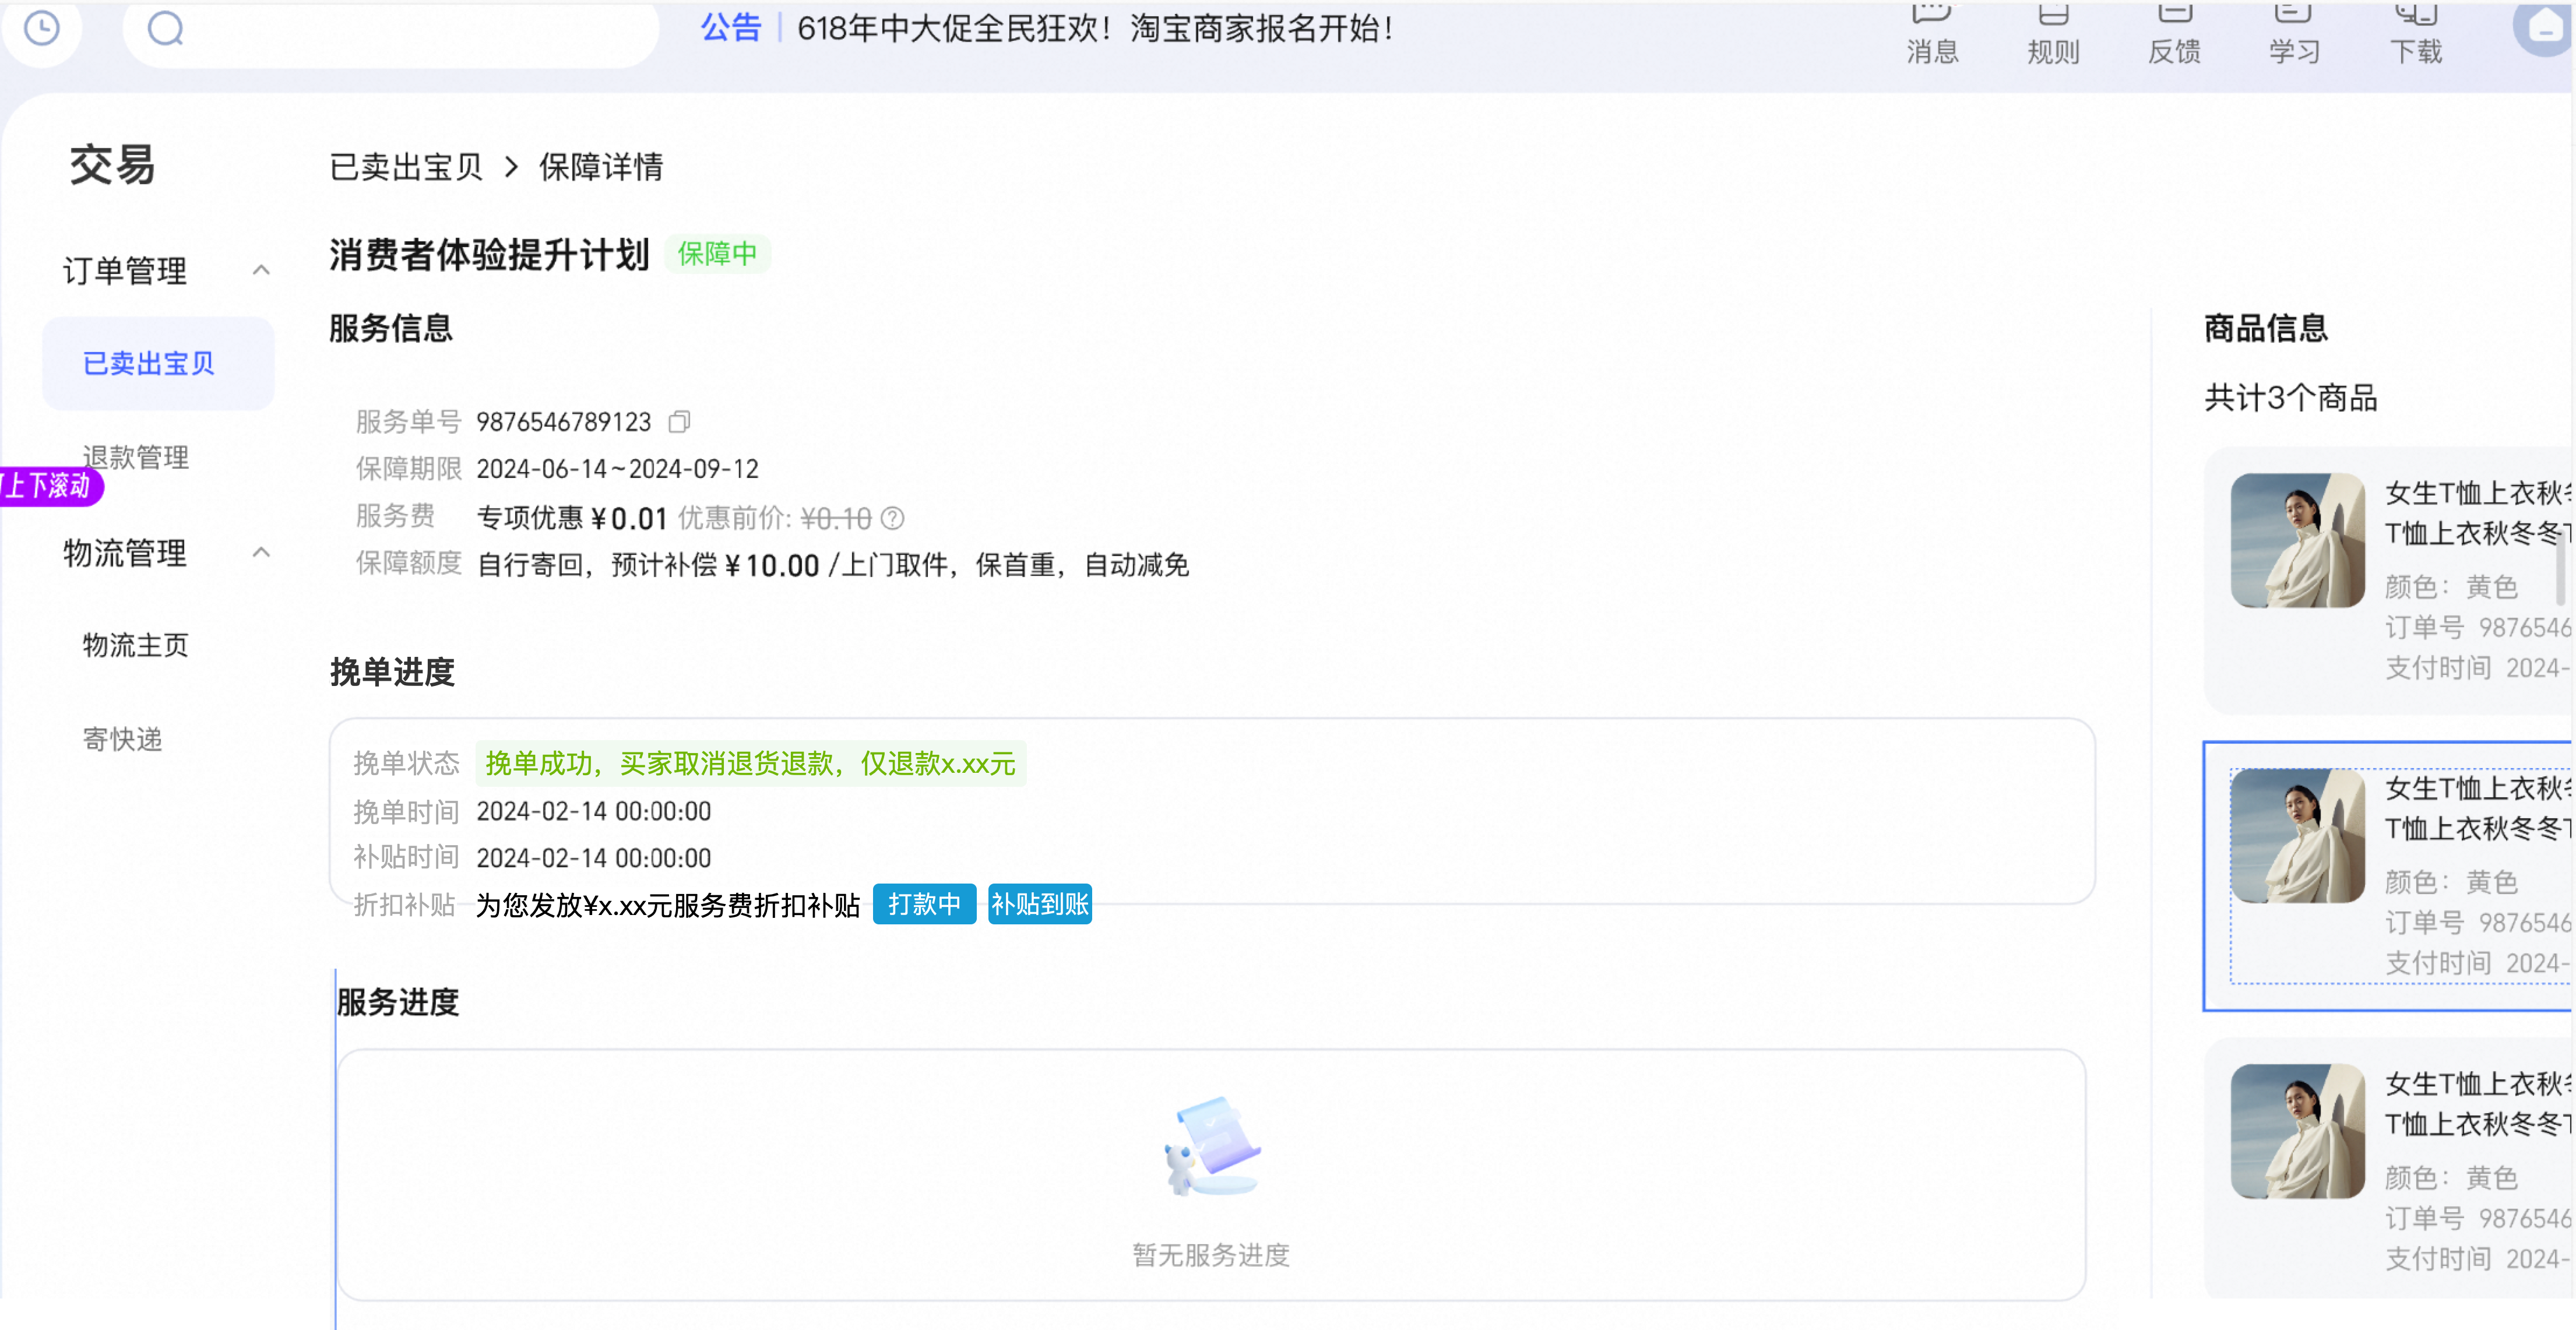Click the user avatar icon
The height and width of the screenshot is (1330, 2576).
(x=2544, y=28)
